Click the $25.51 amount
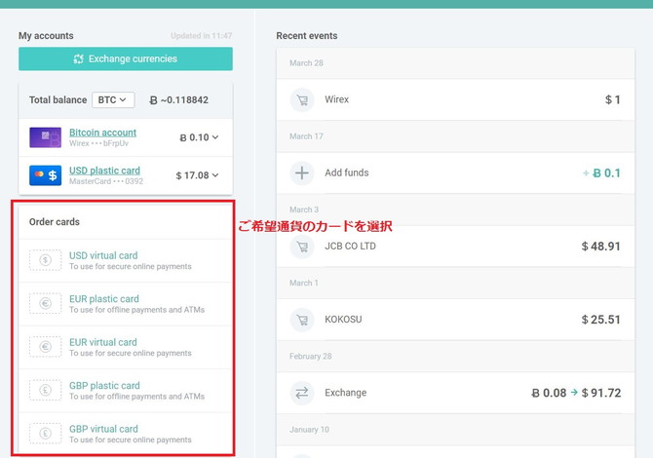The width and height of the screenshot is (653, 458). (x=601, y=320)
